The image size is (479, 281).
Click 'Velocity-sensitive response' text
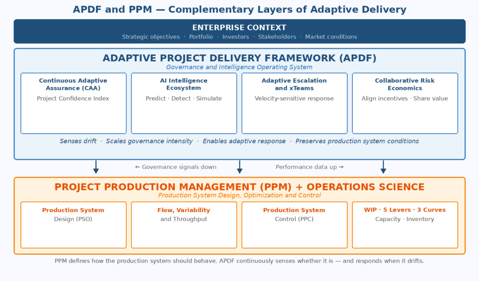coord(294,98)
